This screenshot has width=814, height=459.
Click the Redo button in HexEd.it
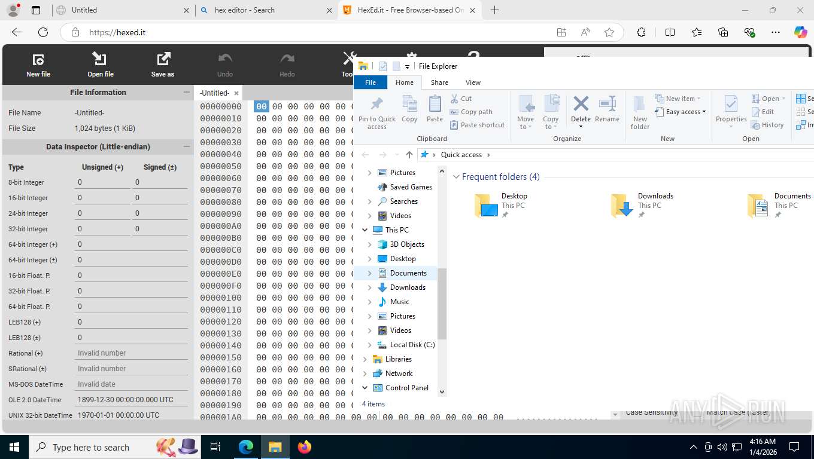[x=287, y=65]
